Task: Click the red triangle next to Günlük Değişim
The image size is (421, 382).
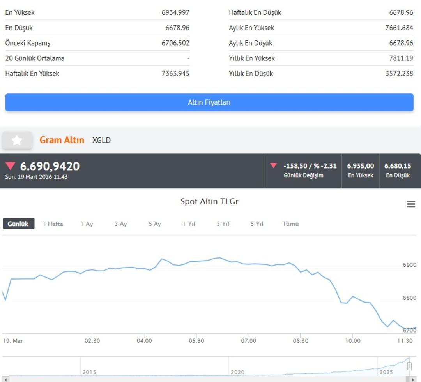Action: [x=274, y=165]
